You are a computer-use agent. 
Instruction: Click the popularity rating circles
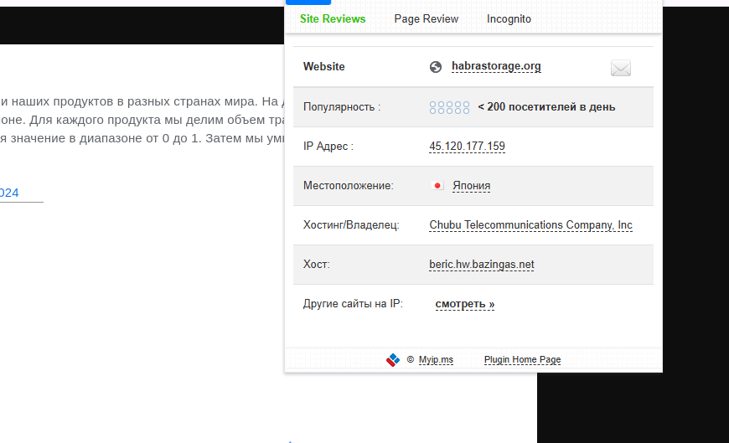click(449, 107)
